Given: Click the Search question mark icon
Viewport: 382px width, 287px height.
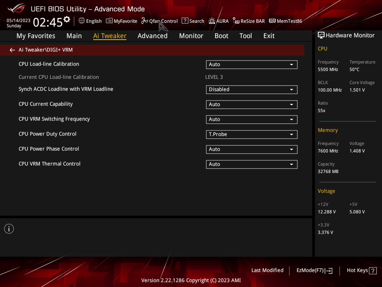Looking at the screenshot, I should coord(185,21).
